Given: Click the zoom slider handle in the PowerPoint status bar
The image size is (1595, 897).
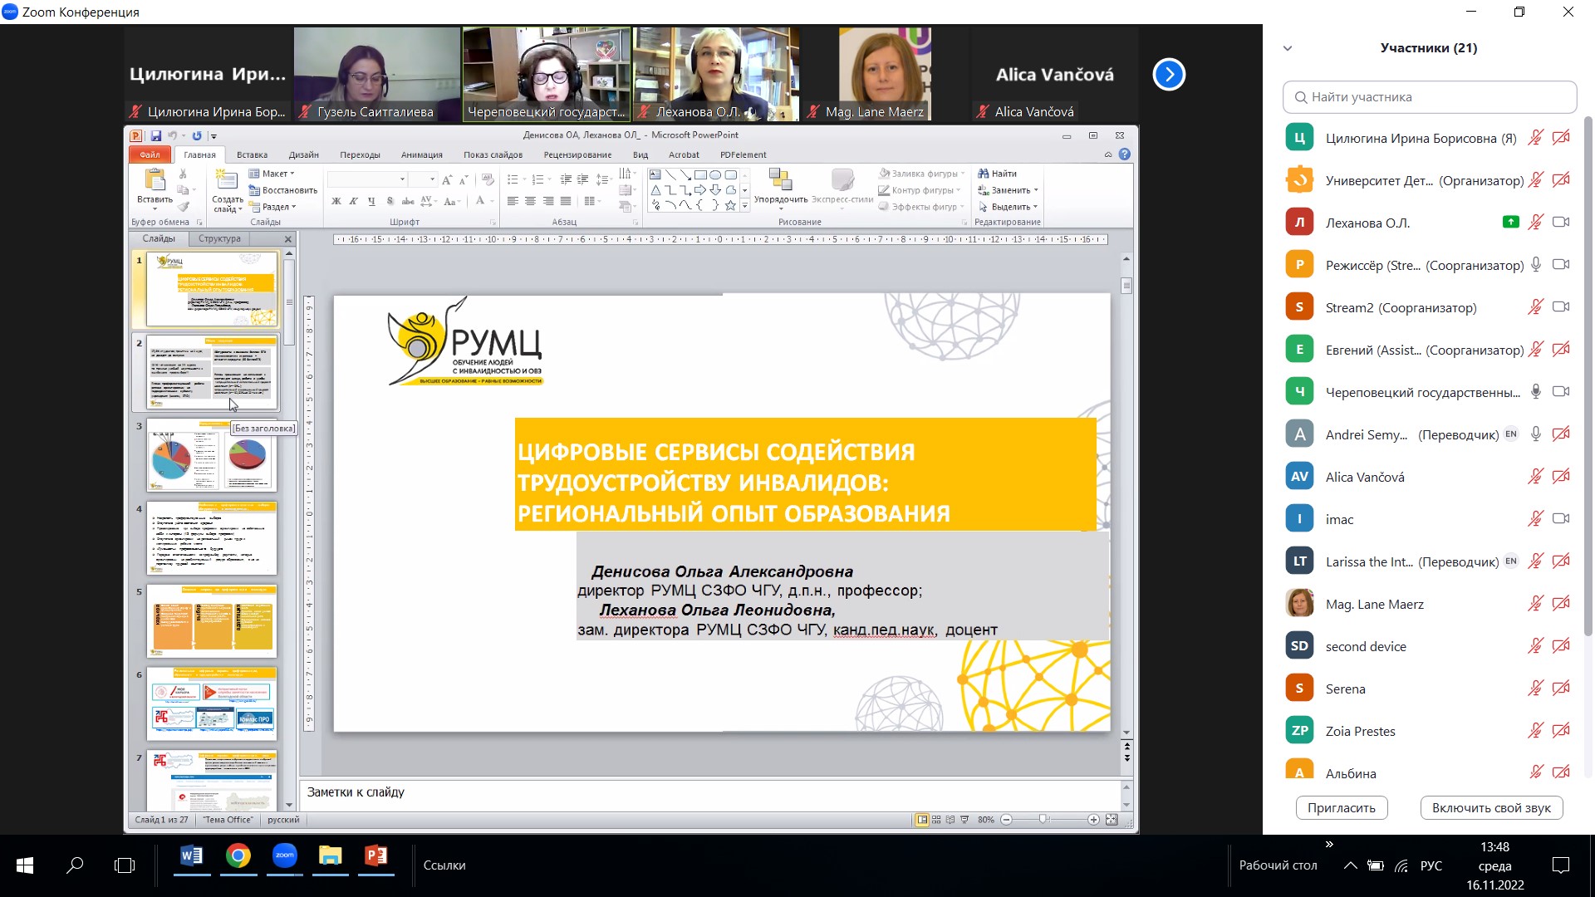Looking at the screenshot, I should [1043, 820].
